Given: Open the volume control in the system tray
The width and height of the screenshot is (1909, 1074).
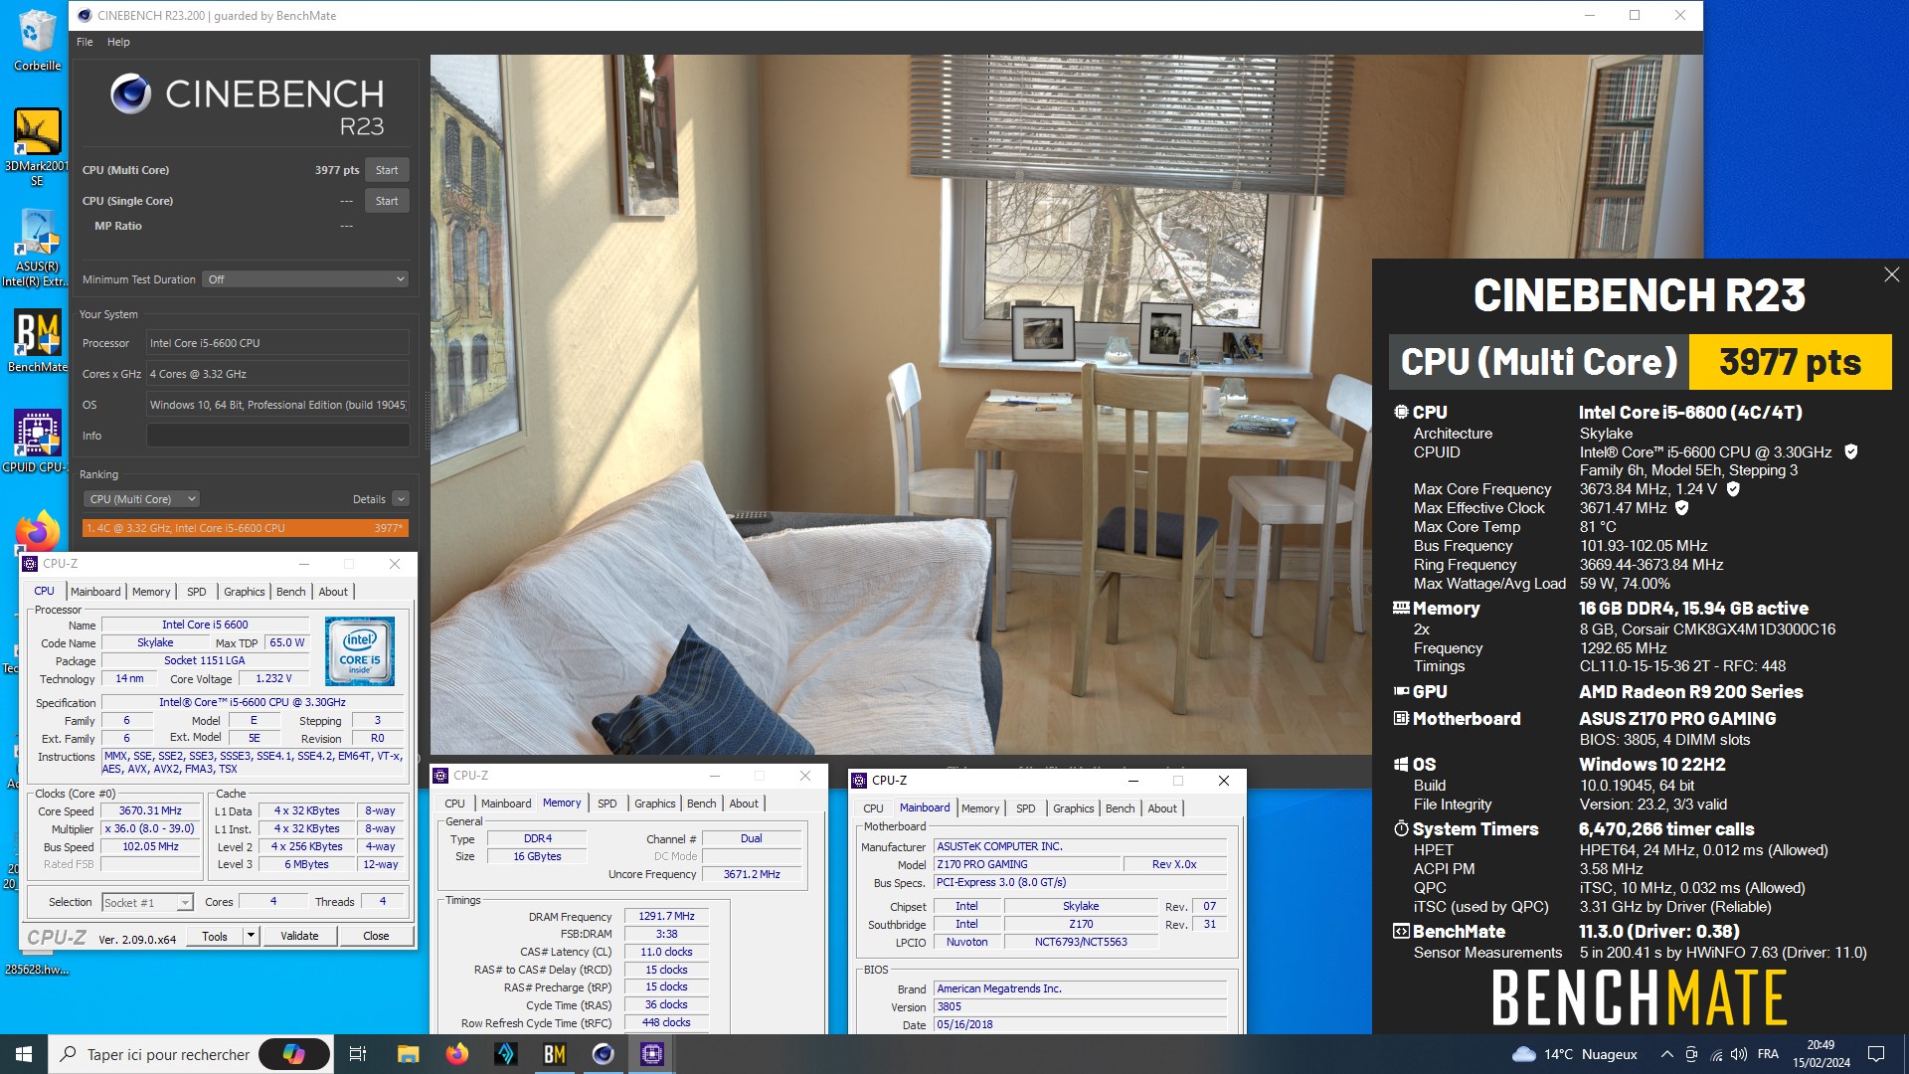Looking at the screenshot, I should [1739, 1054].
